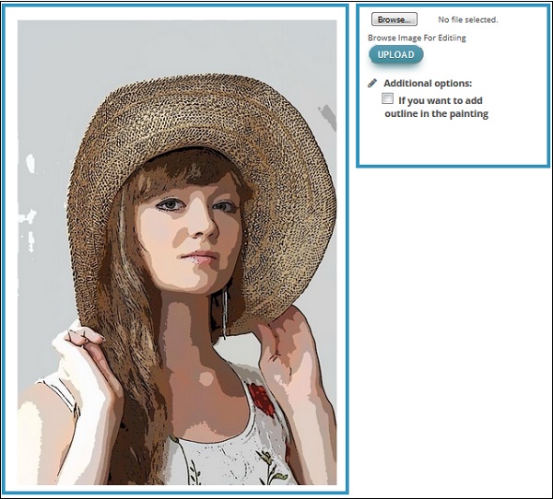
Task: Click the red flower on the shirt
Action: click(263, 400)
